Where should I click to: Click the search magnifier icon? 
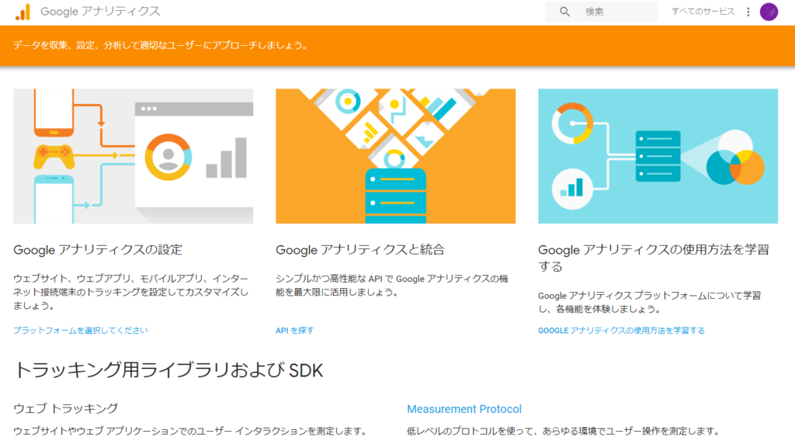point(564,12)
